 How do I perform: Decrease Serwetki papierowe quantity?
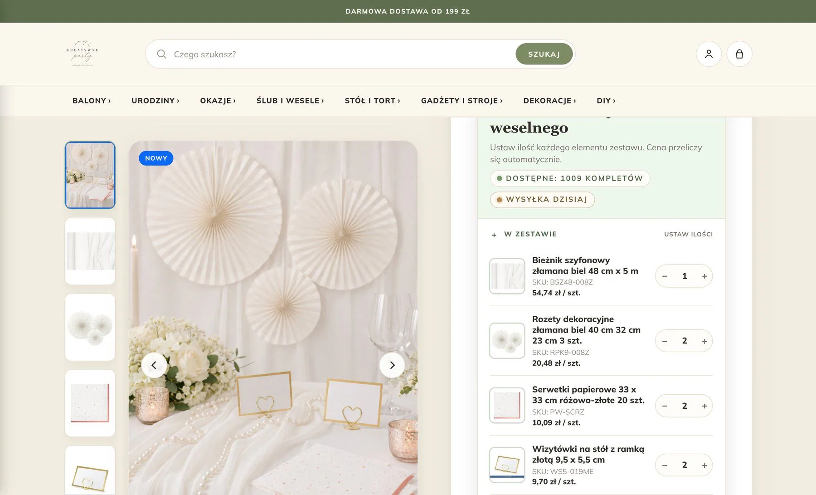pyautogui.click(x=665, y=406)
